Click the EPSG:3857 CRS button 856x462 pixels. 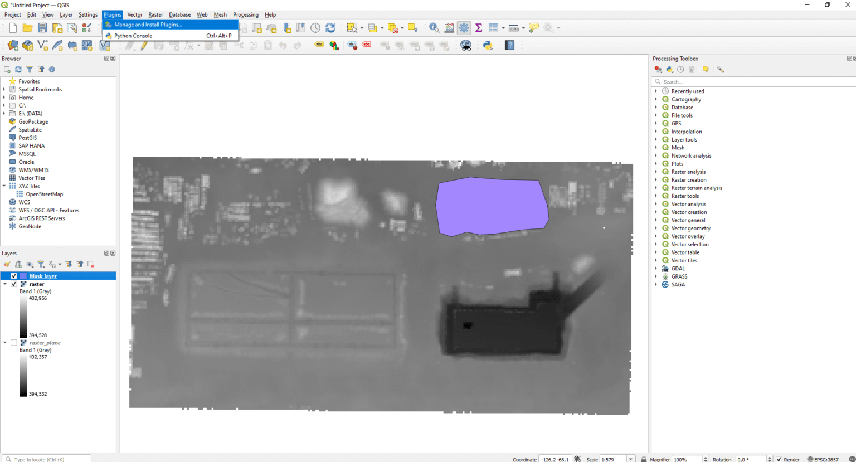pos(823,459)
